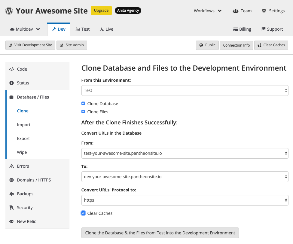
Task: Open the Status panel
Action: tap(23, 83)
